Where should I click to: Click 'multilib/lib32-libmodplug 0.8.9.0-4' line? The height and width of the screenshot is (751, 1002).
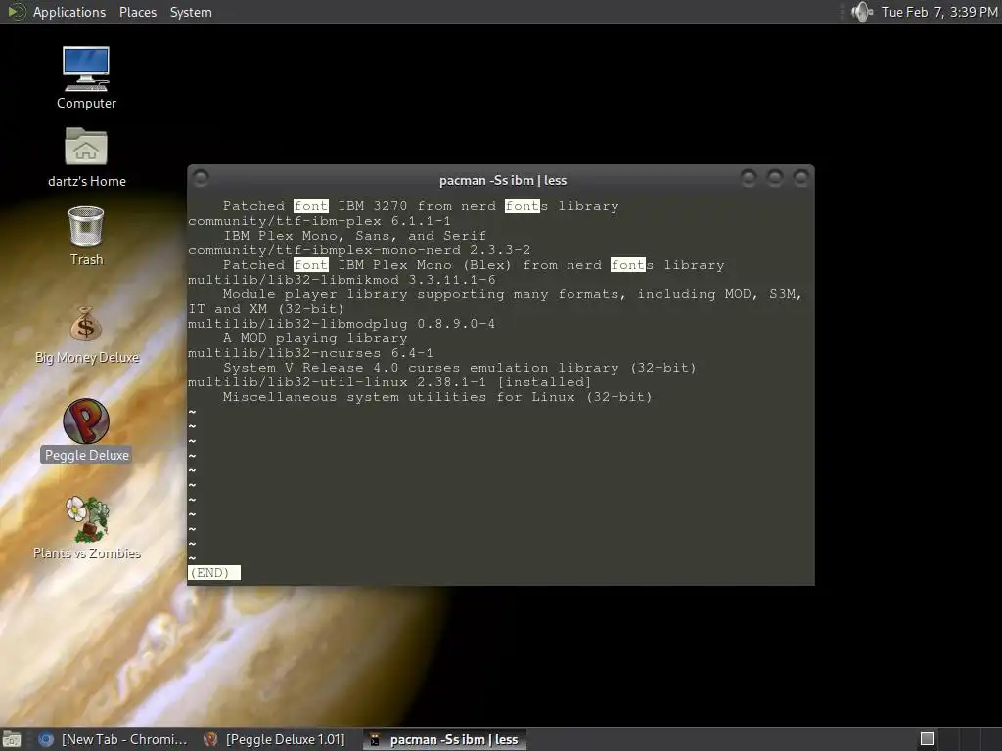[x=342, y=324]
